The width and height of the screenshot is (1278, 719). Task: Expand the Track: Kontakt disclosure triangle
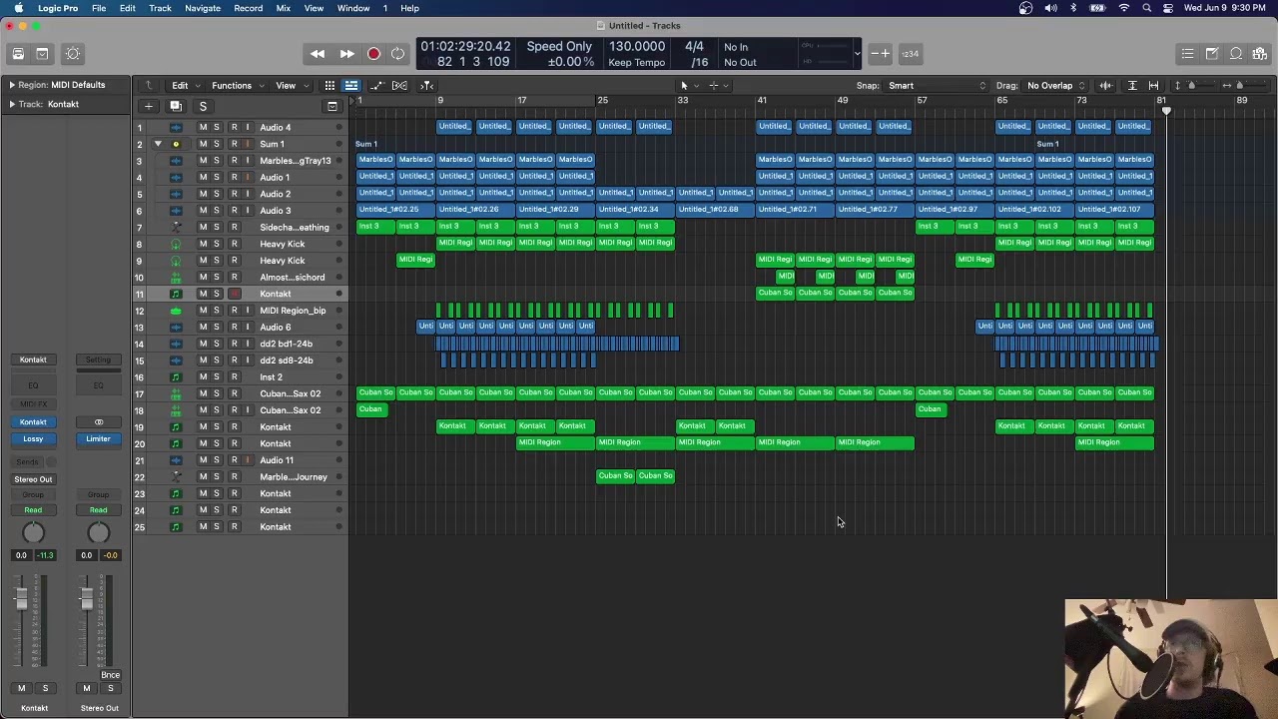coord(12,104)
